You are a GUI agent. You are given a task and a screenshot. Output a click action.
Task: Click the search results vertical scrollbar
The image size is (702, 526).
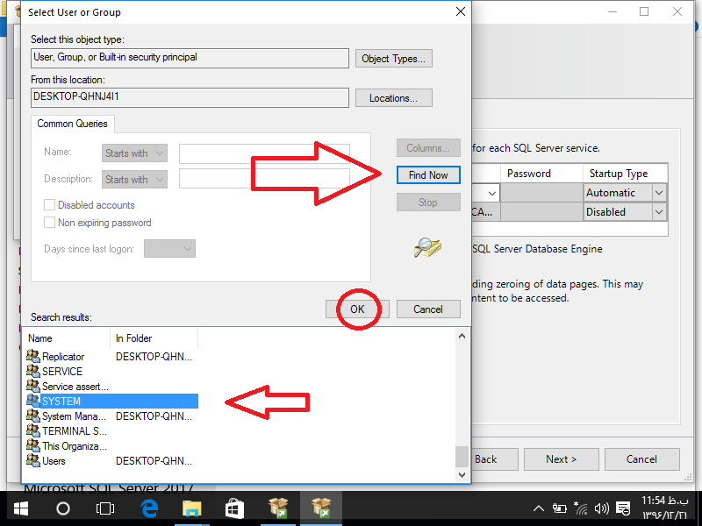pyautogui.click(x=461, y=403)
